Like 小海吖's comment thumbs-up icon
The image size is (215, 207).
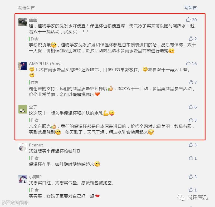(191, 176)
